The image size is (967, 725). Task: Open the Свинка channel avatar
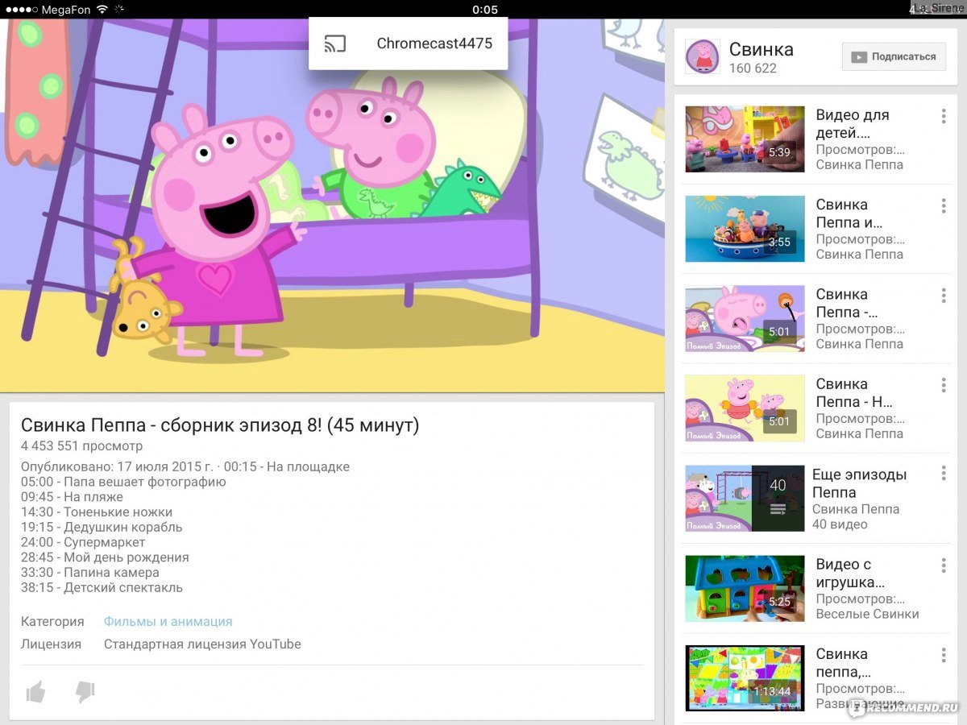click(x=702, y=56)
